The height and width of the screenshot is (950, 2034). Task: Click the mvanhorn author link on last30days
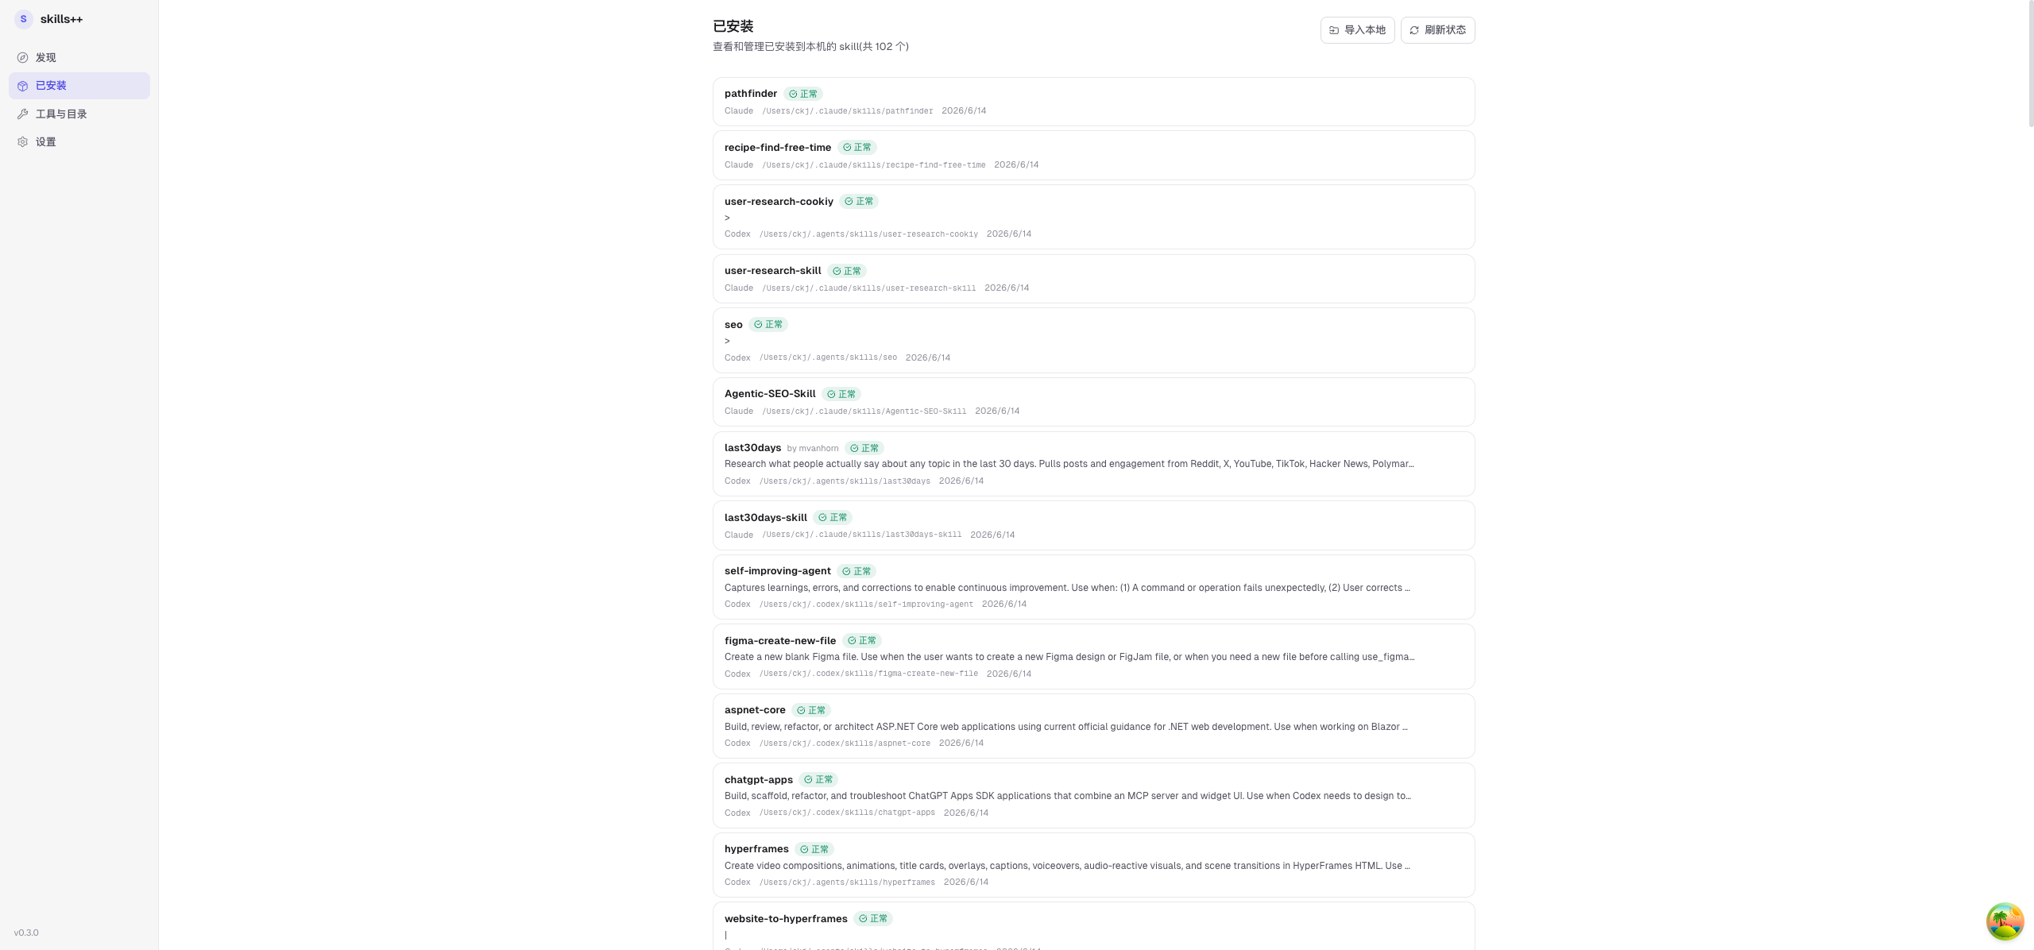[x=818, y=449]
